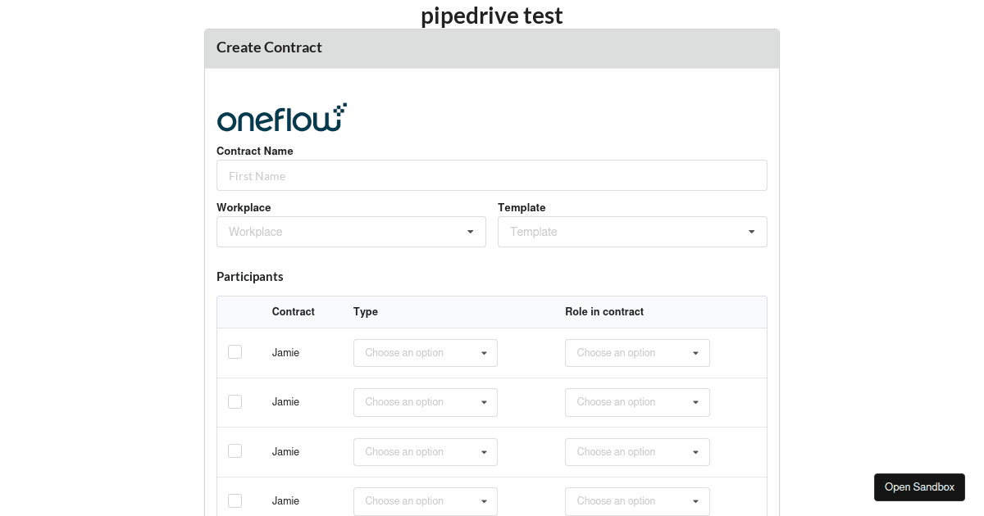The width and height of the screenshot is (984, 516).
Task: Click the dropdown arrow on the Template field
Action: coord(751,232)
